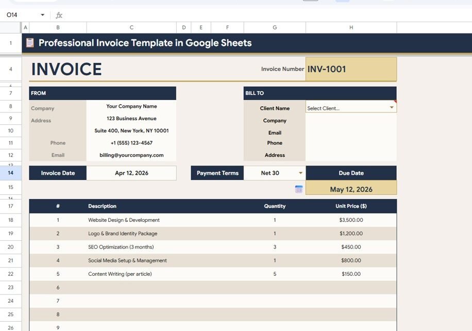Expand the Select Client dropdown
This screenshot has height=331, width=472.
coord(392,108)
